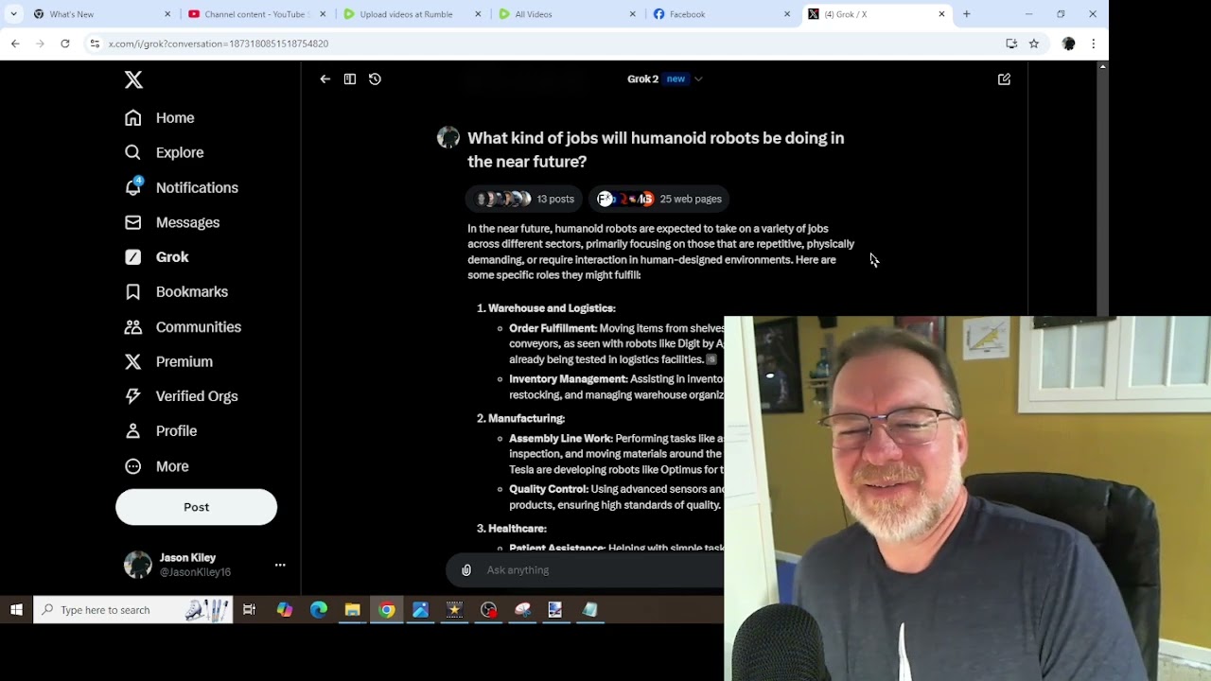Viewport: 1211px width, 681px height.
Task: Open Google Chrome from the taskbar
Action: click(x=387, y=610)
